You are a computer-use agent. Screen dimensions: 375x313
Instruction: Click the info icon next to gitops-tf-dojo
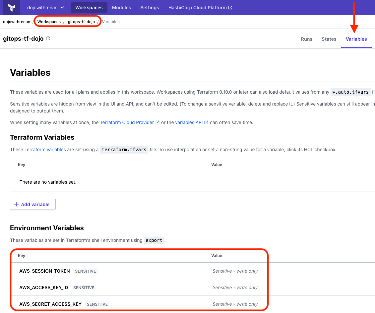point(48,38)
